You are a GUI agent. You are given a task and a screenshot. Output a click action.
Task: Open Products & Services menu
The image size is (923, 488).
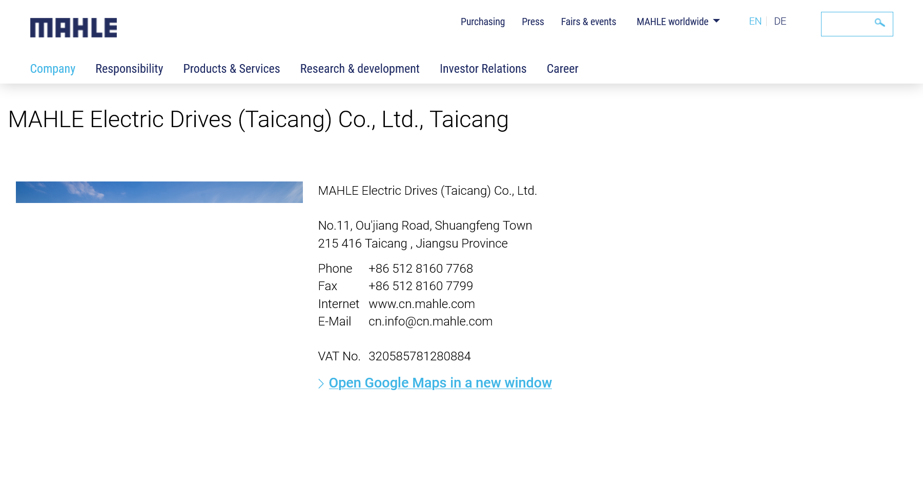(x=232, y=69)
